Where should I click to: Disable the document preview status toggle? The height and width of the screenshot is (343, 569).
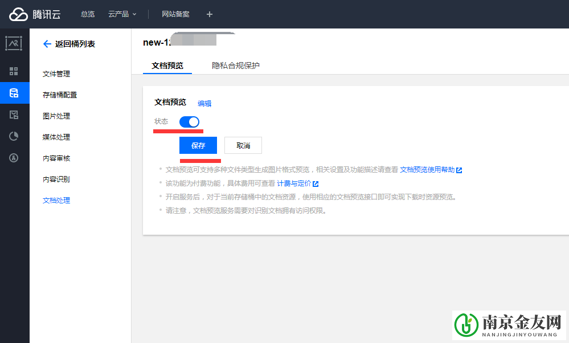point(189,121)
